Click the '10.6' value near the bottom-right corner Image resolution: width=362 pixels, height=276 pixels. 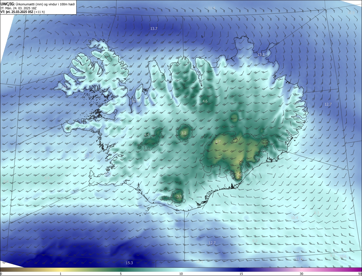tap(343, 257)
